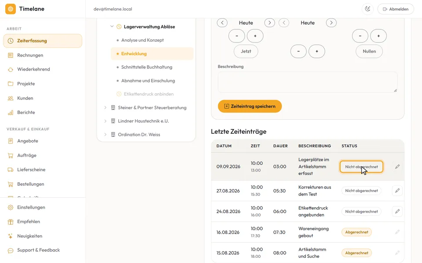This screenshot has height=263, width=422.
Task: Open Rechnungen in the sidebar
Action: click(x=43, y=55)
